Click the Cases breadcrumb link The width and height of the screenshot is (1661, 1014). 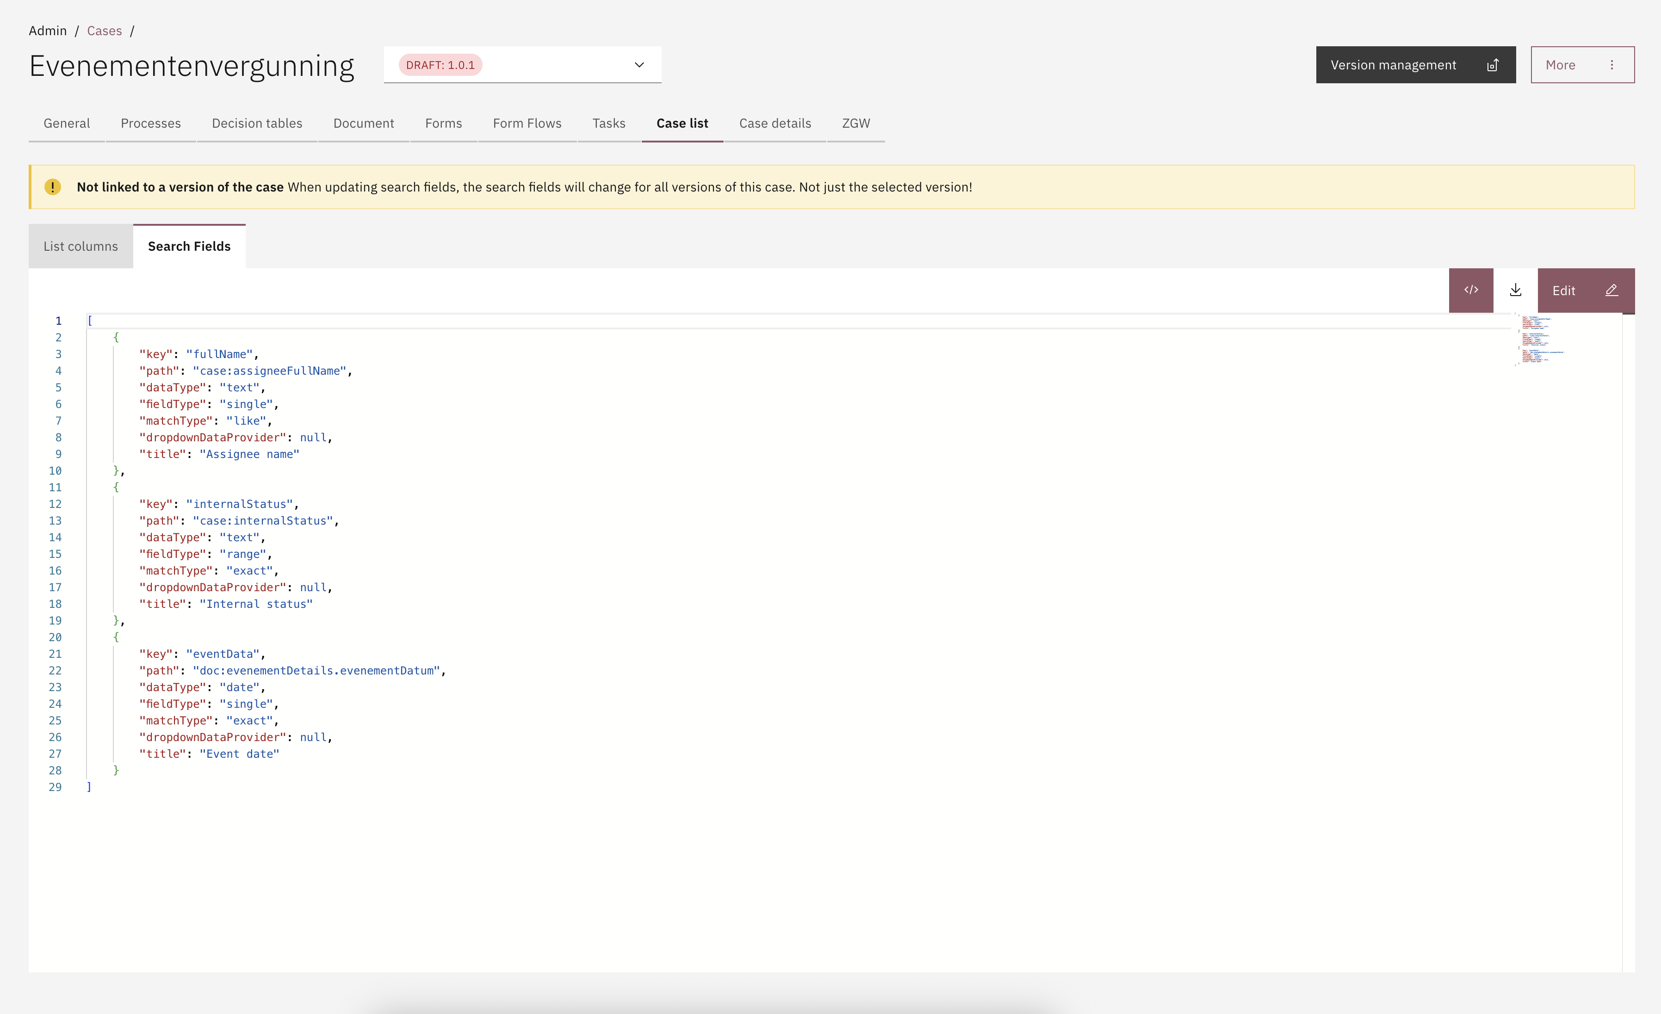(x=104, y=31)
